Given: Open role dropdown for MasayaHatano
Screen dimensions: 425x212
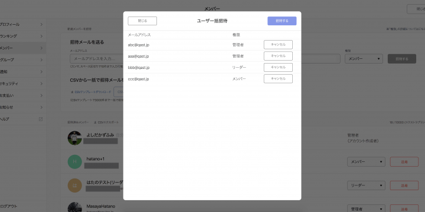Looking at the screenshot, I should [x=366, y=209].
